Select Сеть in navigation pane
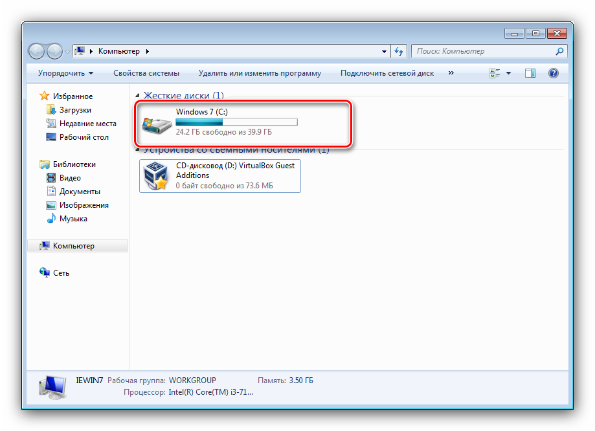The height and width of the screenshot is (431, 595). 61,273
